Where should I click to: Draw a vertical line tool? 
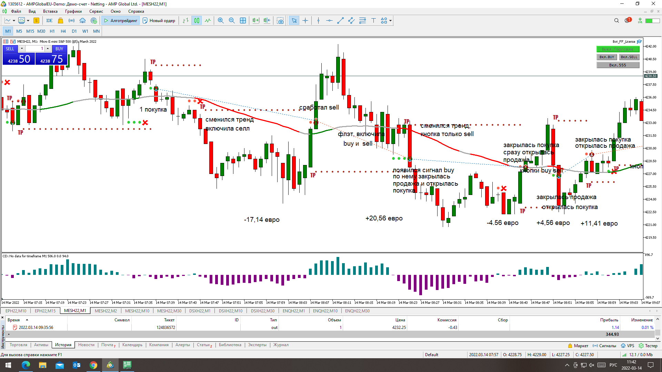[318, 21]
